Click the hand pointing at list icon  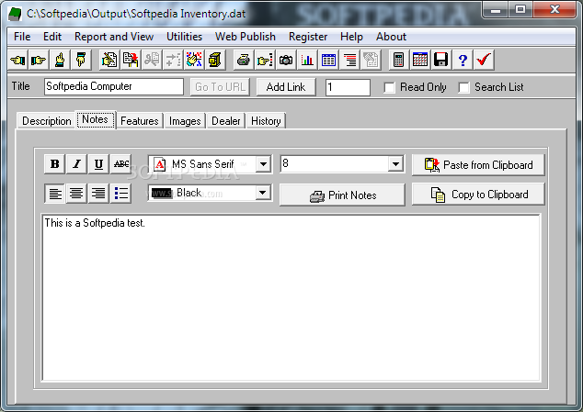click(265, 60)
